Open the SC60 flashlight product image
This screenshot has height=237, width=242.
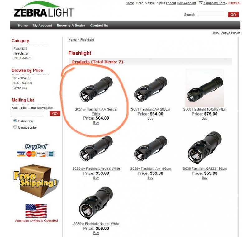coord(205,88)
